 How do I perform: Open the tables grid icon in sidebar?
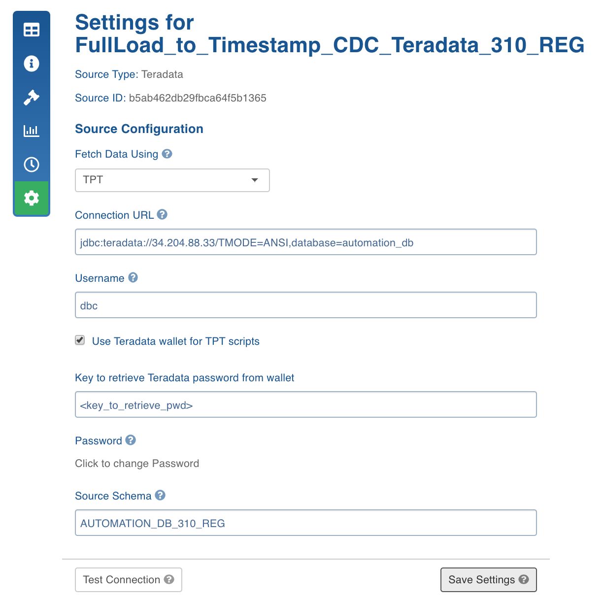click(32, 30)
